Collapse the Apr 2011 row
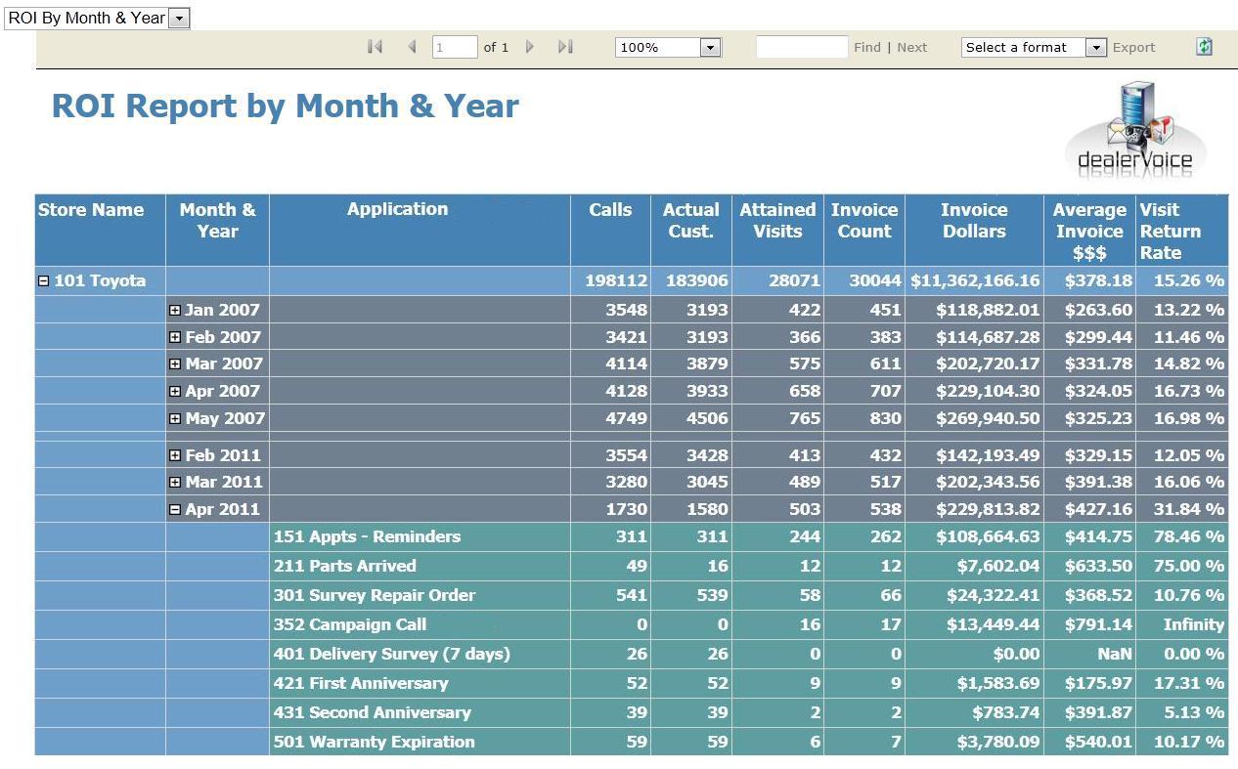The width and height of the screenshot is (1238, 769). click(175, 509)
